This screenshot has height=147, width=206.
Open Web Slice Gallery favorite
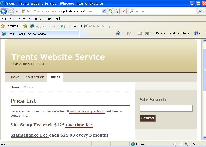coord(97,26)
